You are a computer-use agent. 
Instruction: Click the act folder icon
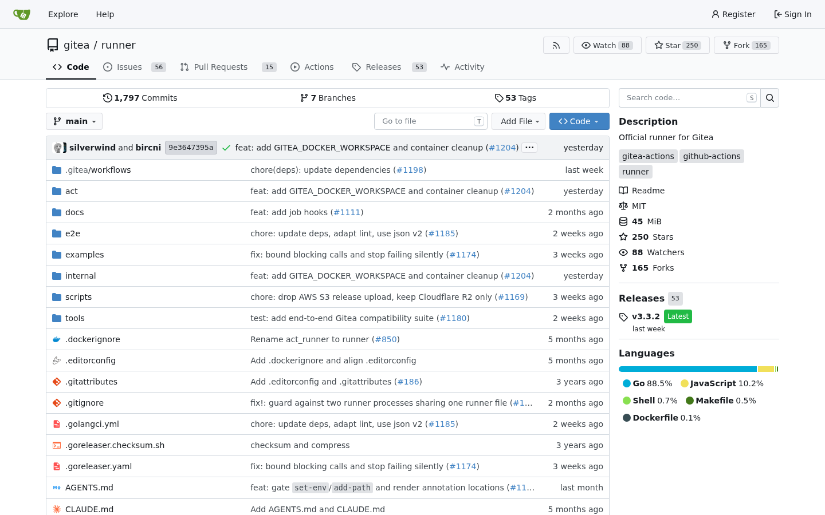[x=57, y=191]
